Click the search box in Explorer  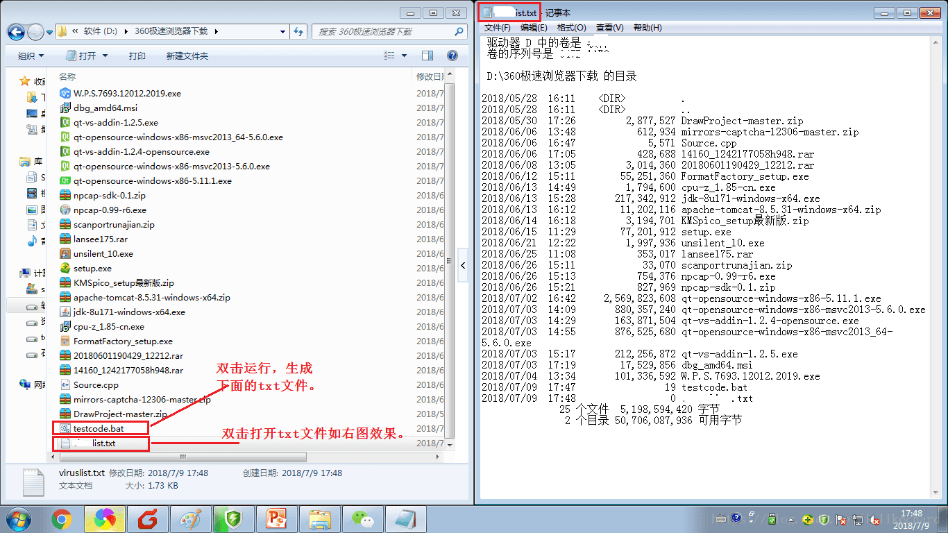[389, 31]
